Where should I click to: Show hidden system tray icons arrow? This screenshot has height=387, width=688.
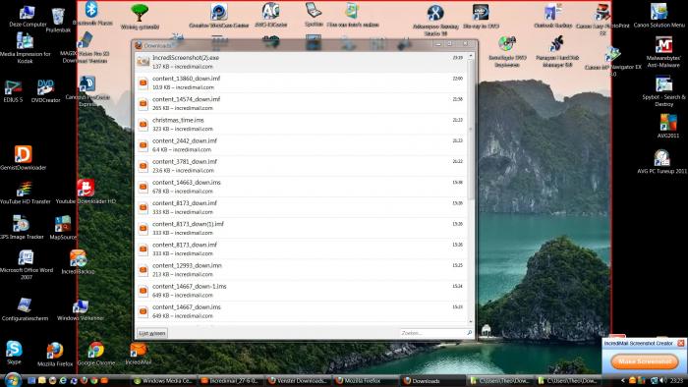click(x=622, y=380)
